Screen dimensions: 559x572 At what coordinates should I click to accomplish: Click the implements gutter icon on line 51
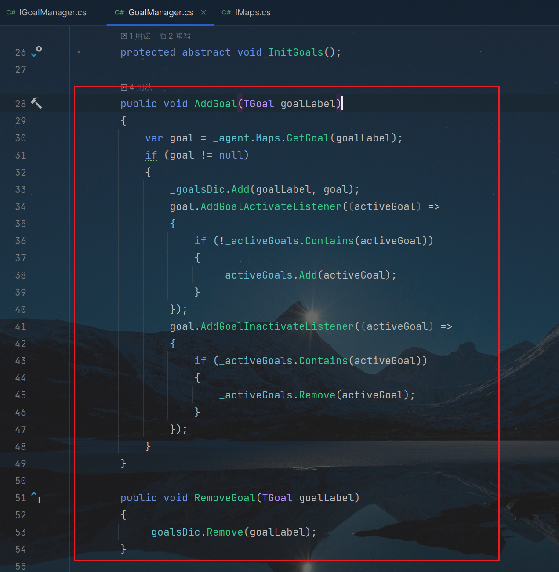click(36, 497)
